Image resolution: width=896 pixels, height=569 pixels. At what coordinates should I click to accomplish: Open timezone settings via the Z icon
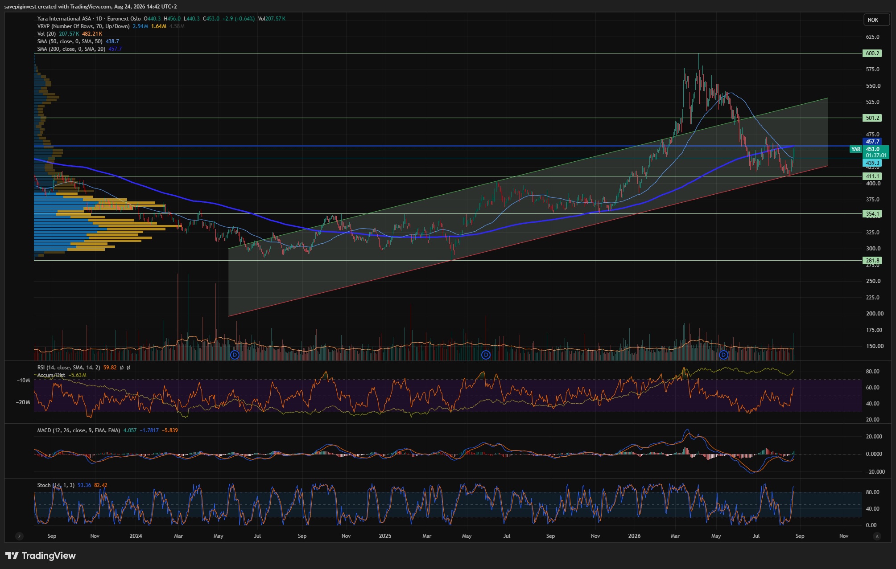pyautogui.click(x=19, y=536)
